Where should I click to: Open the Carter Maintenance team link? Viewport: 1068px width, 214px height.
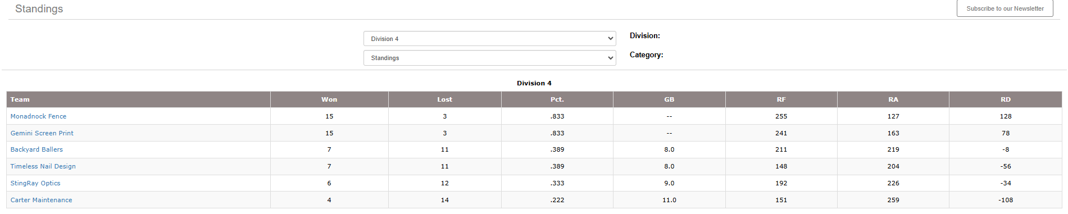[x=41, y=200]
